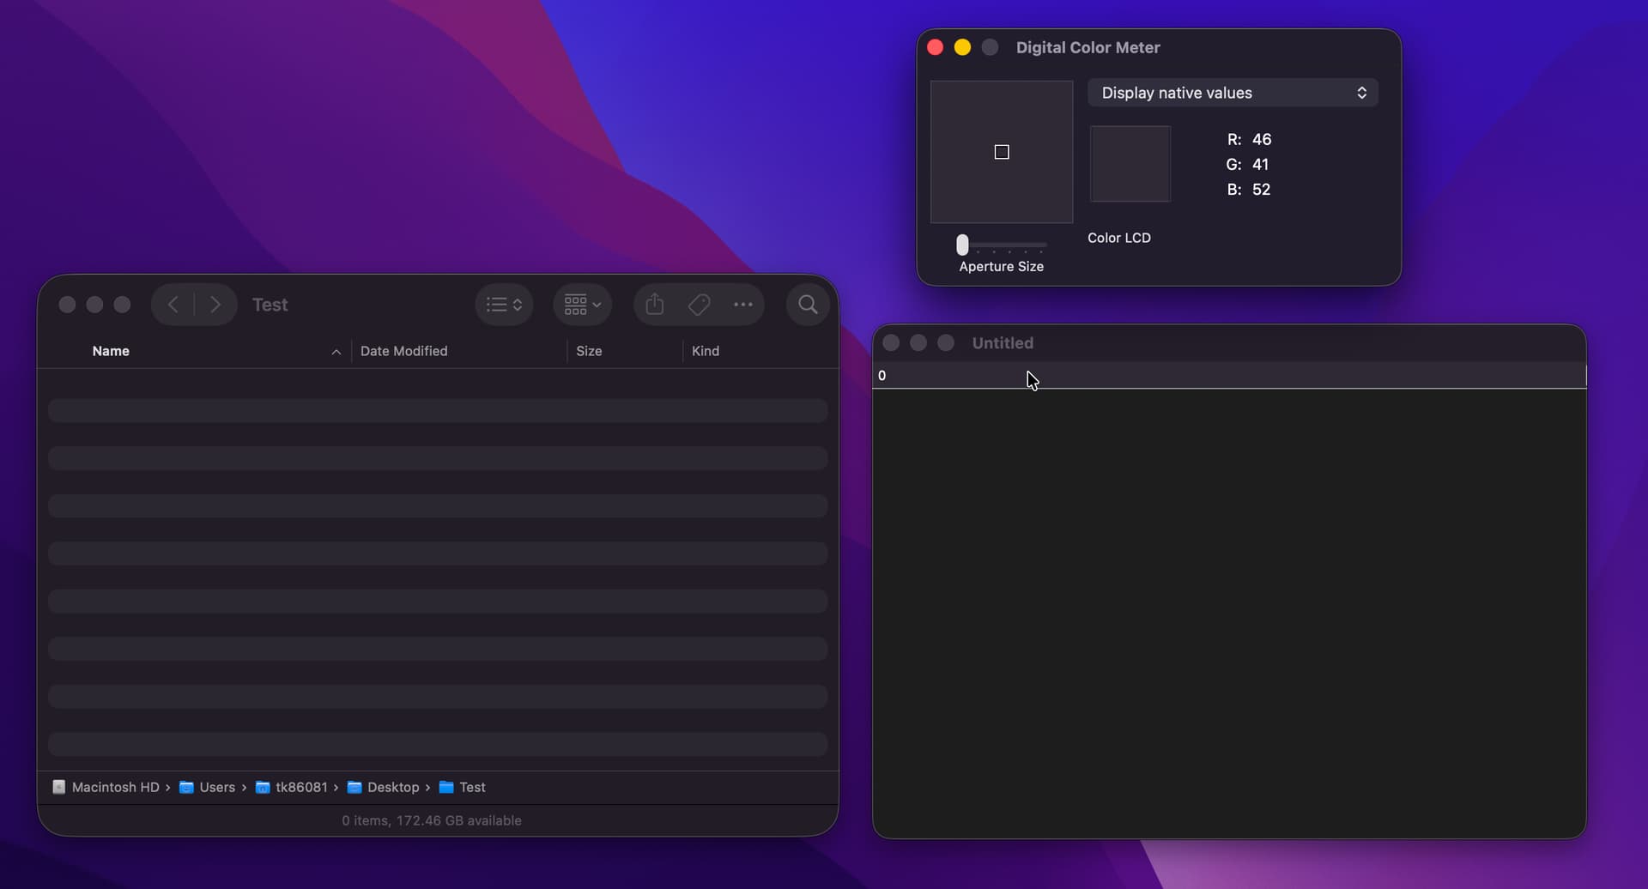Sort by Date Modified column
Image resolution: width=1648 pixels, height=889 pixels.
pyautogui.click(x=403, y=351)
